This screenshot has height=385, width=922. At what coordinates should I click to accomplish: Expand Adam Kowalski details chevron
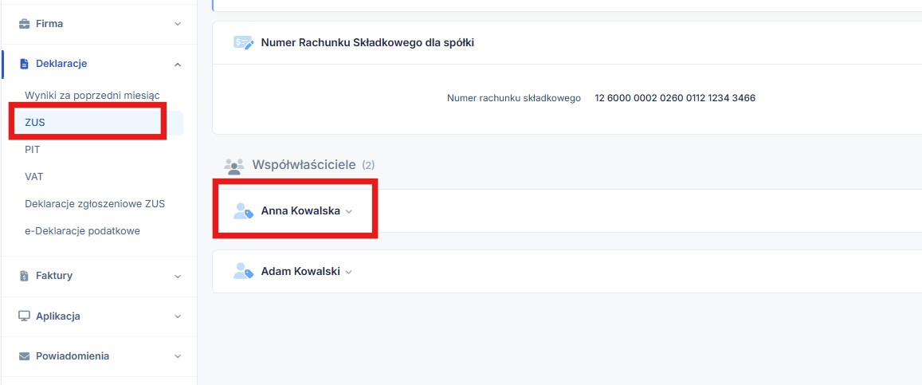tap(348, 272)
